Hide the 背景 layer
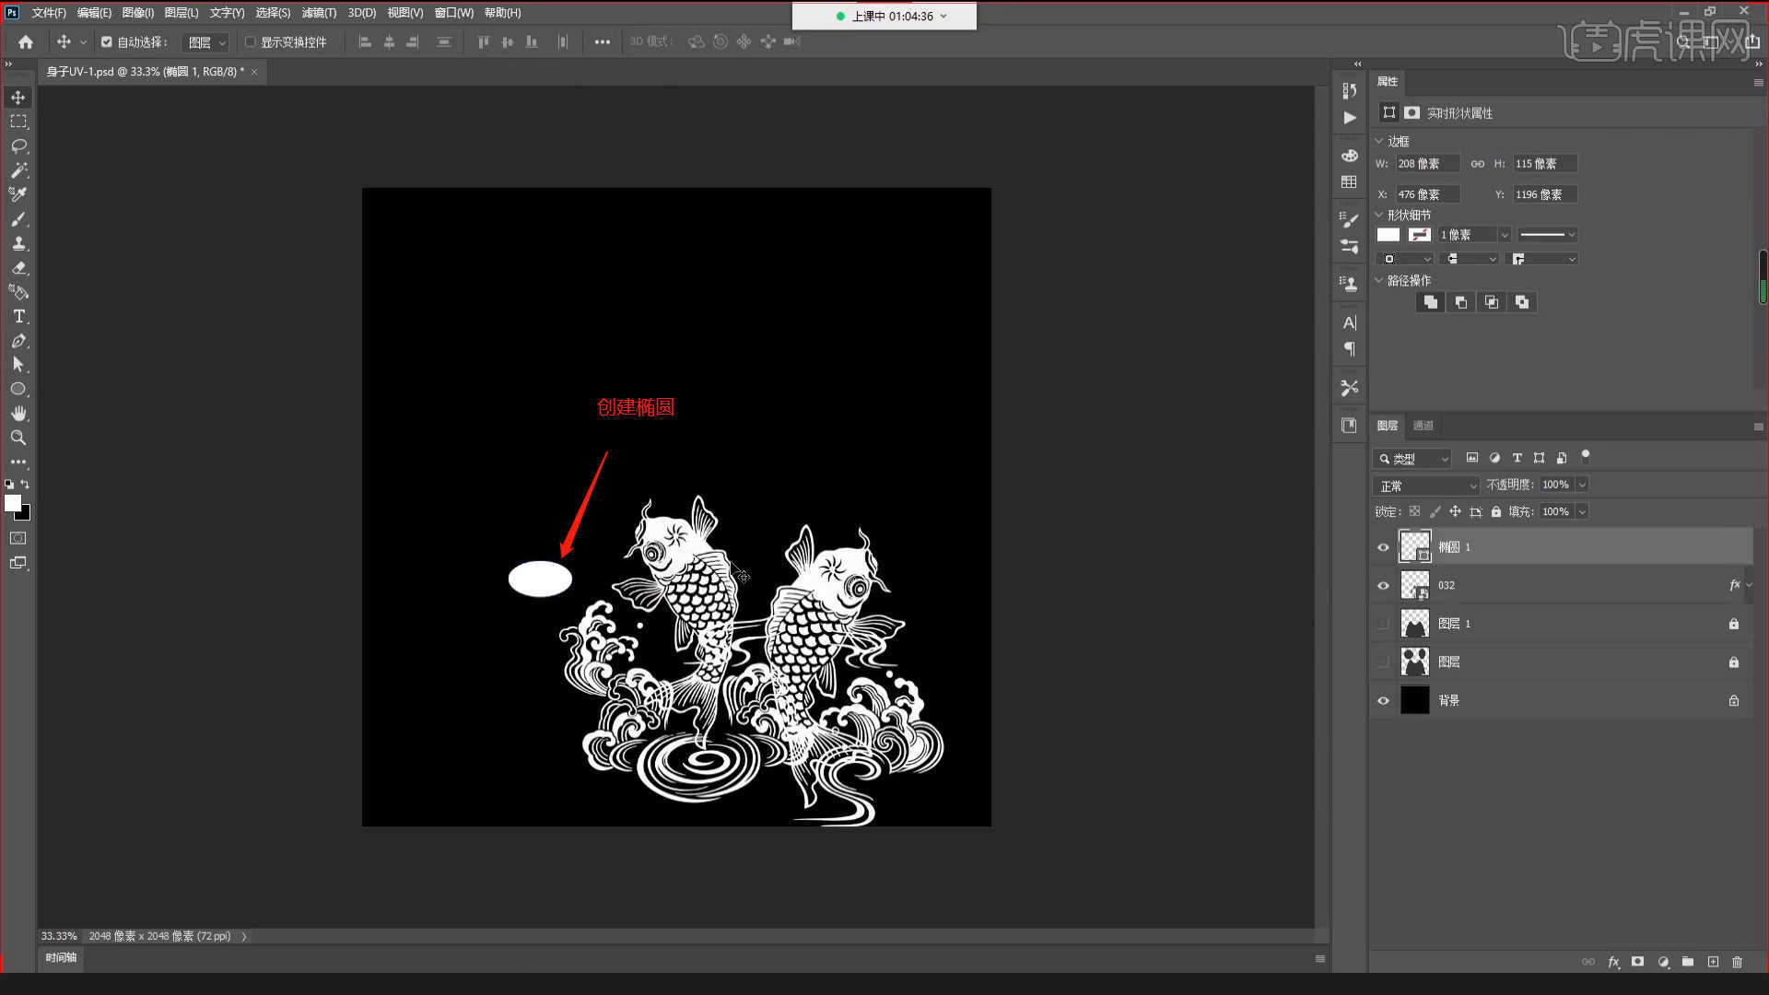The width and height of the screenshot is (1769, 995). pos(1383,701)
